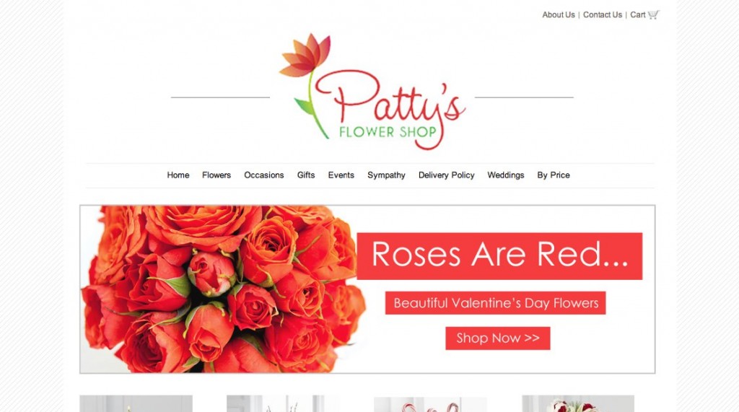The width and height of the screenshot is (739, 412).
Task: Open the Contact Us page
Action: (603, 14)
